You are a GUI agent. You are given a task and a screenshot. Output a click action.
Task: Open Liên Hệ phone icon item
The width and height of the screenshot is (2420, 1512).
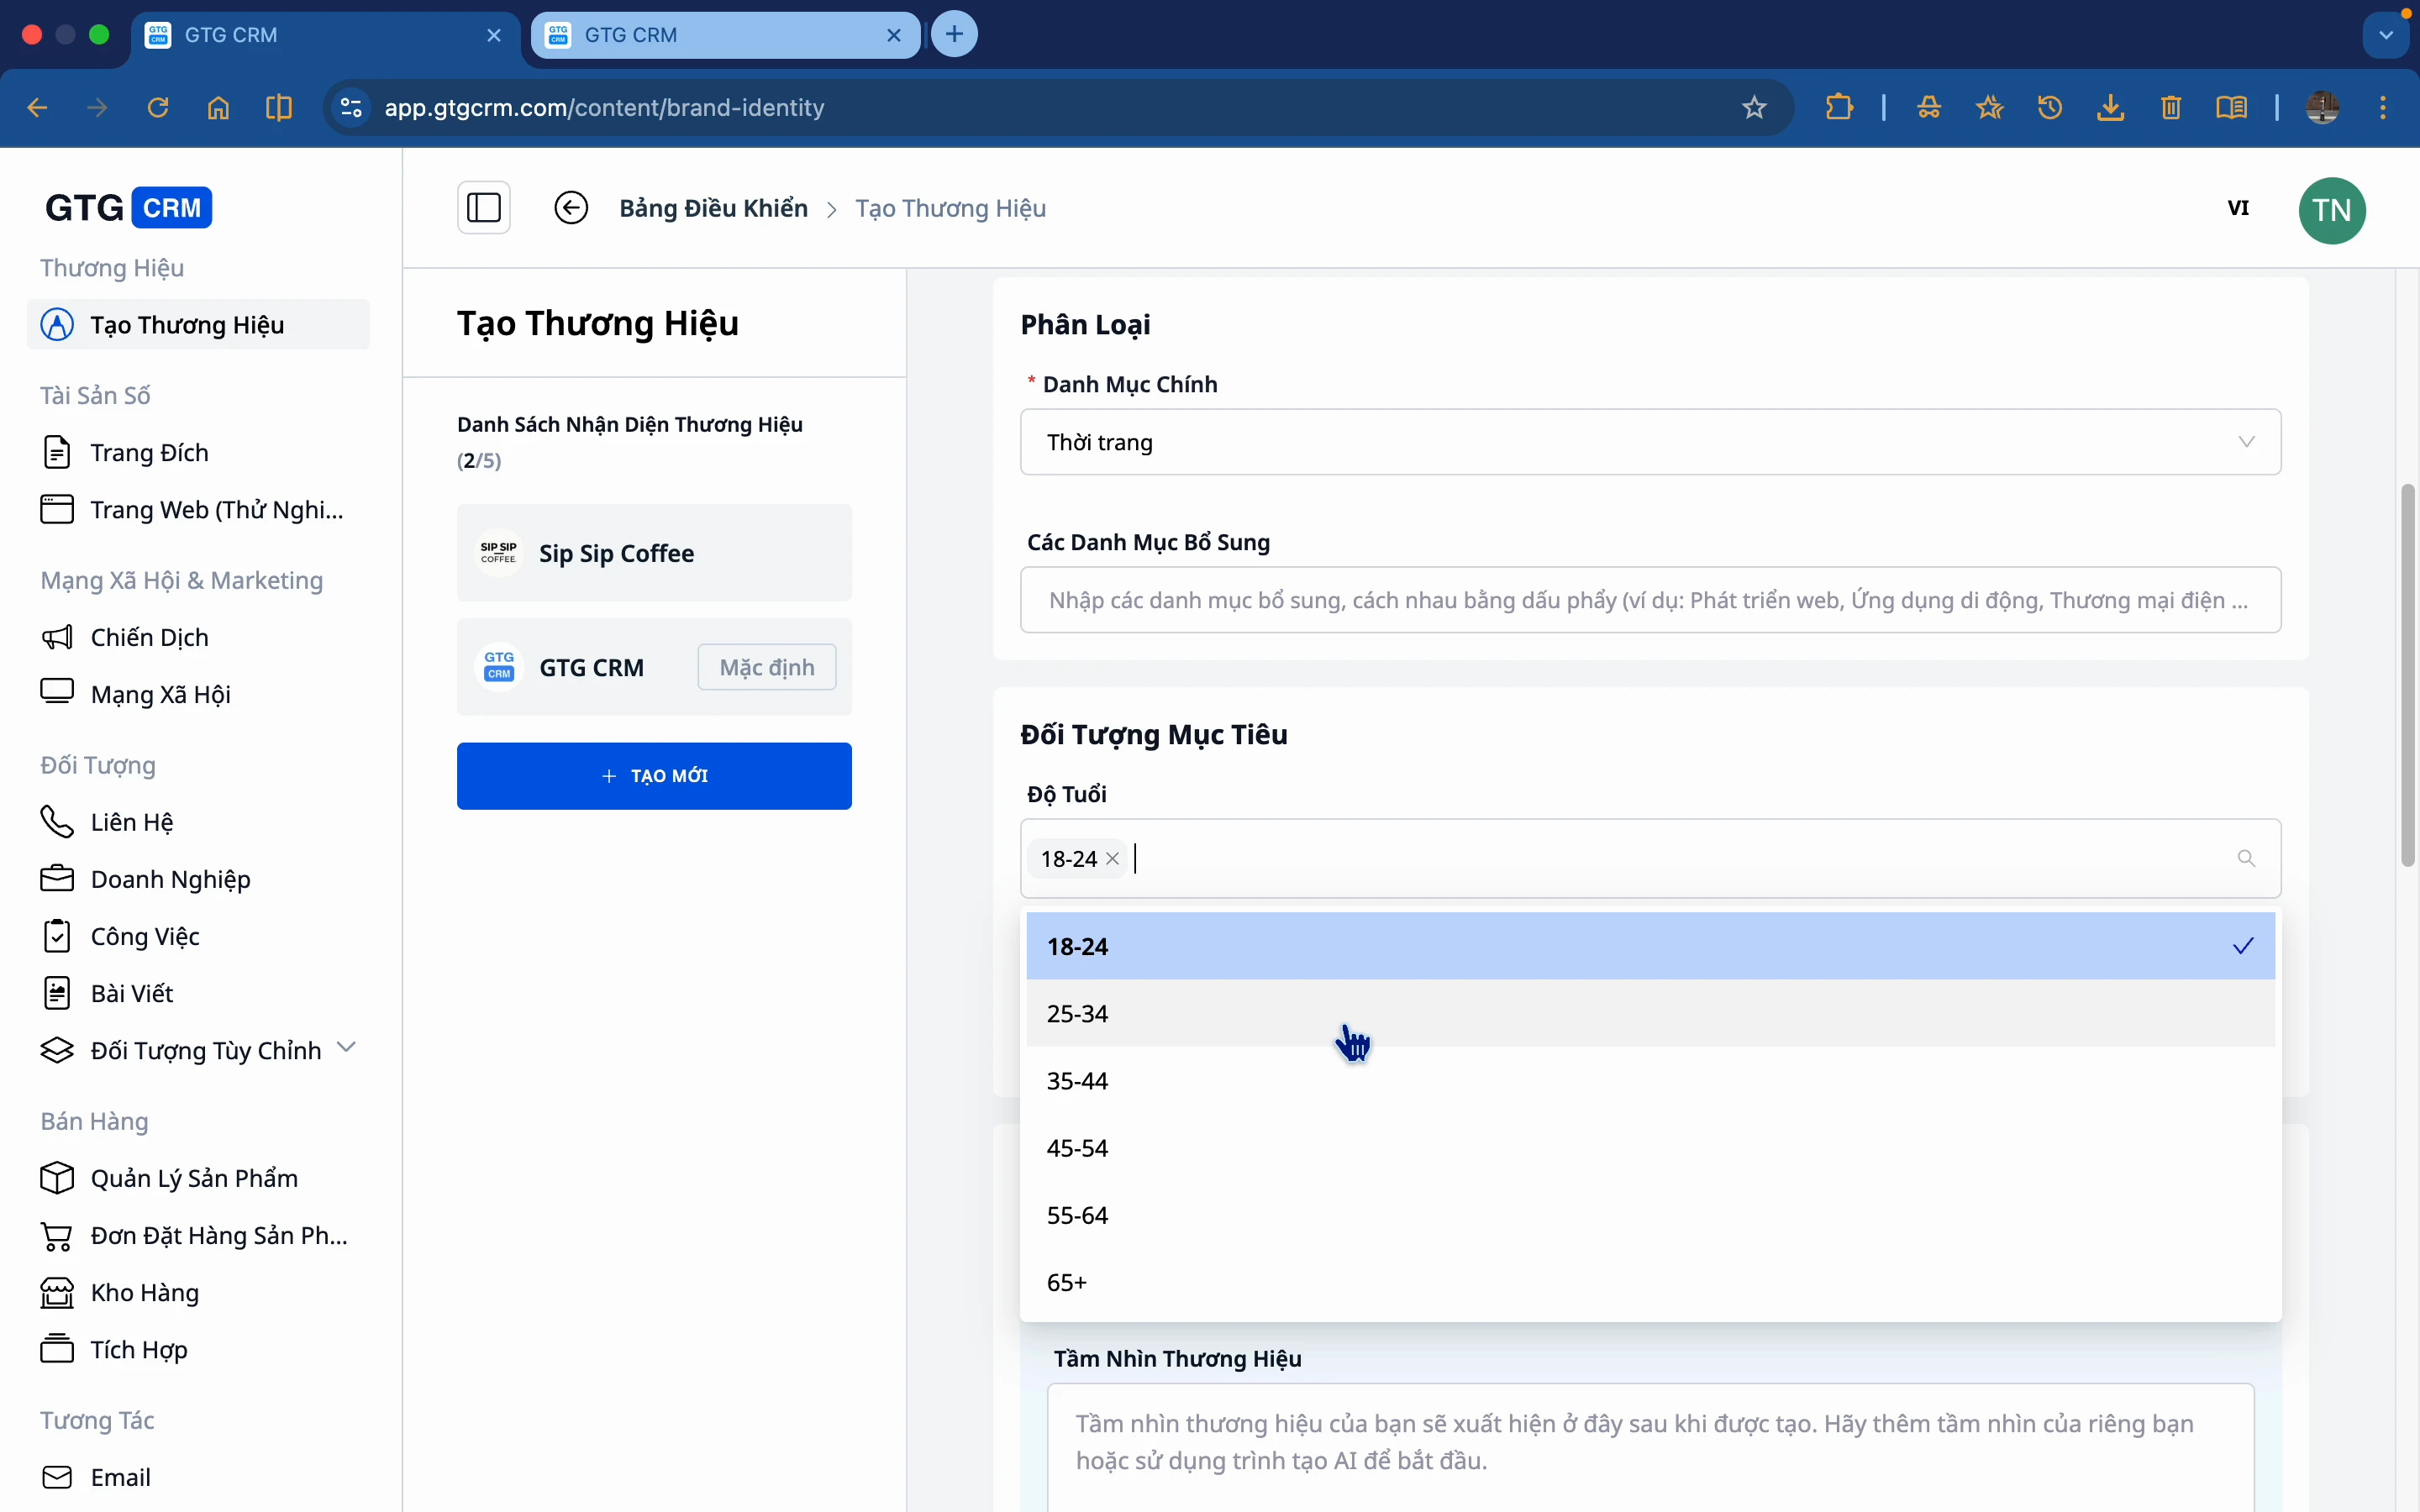pyautogui.click(x=131, y=822)
